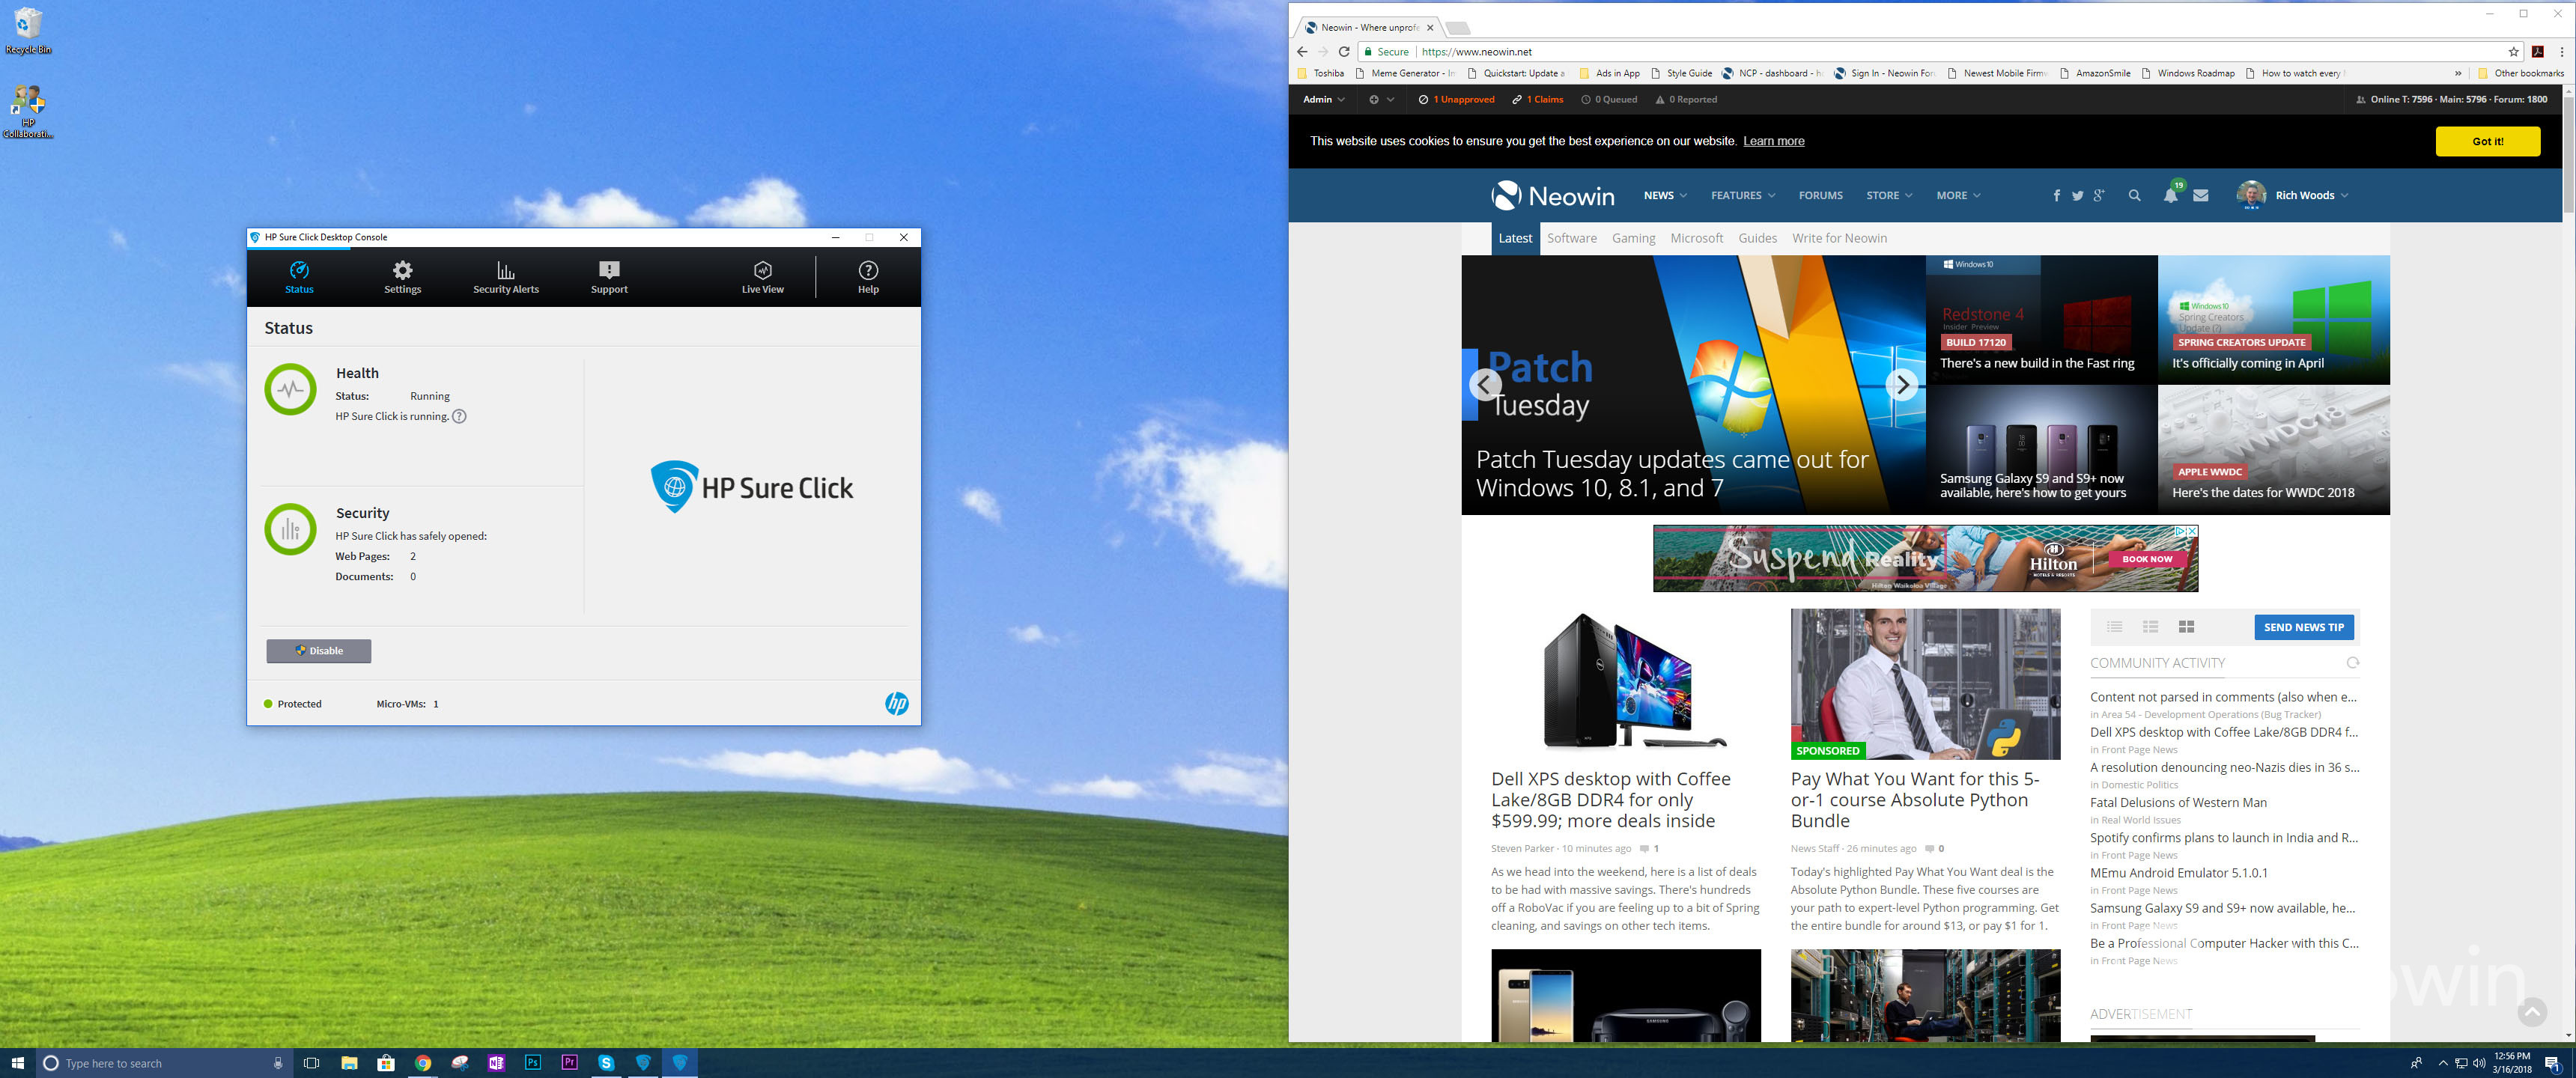Image resolution: width=2576 pixels, height=1078 pixels.
Task: Switch news layout to detailed list view
Action: click(x=2150, y=627)
